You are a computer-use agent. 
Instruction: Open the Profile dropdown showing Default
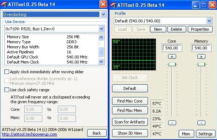coord(209,21)
